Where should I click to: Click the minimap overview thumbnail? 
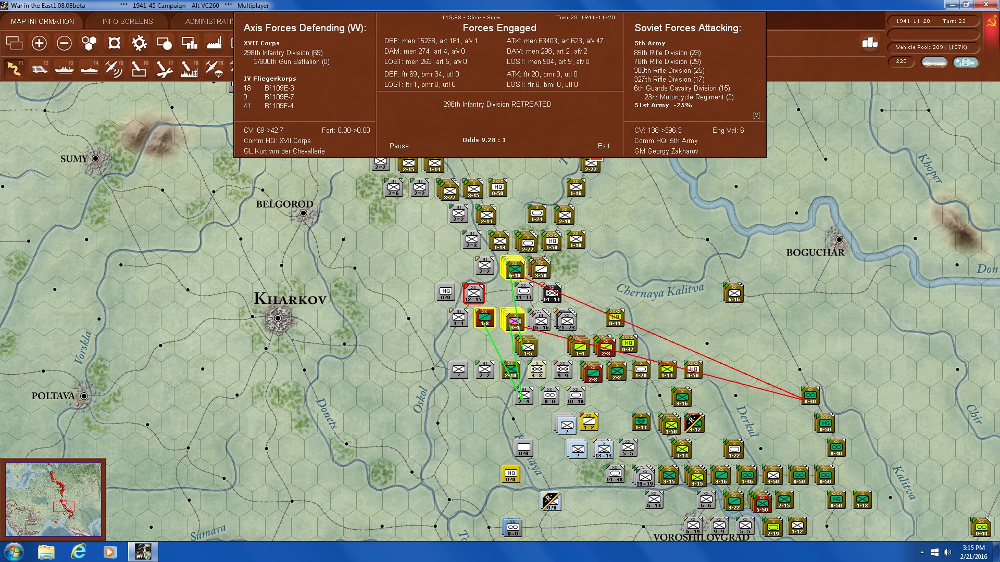(x=53, y=500)
